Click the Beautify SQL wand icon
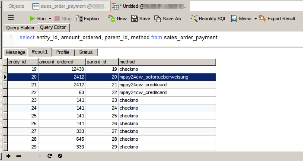This screenshot has width=303, height=161. tap(194, 19)
